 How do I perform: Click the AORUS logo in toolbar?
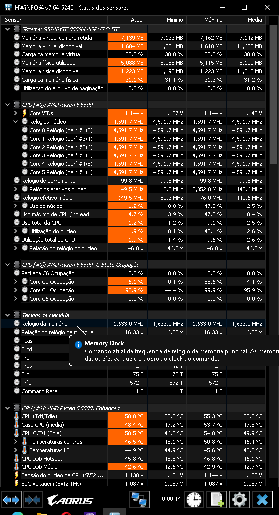(70, 500)
